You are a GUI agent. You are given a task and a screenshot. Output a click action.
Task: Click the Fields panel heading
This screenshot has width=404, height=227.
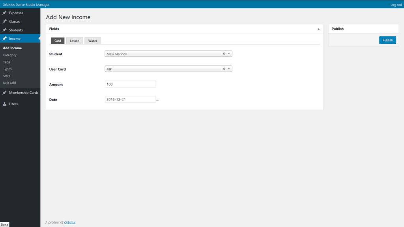click(x=54, y=29)
